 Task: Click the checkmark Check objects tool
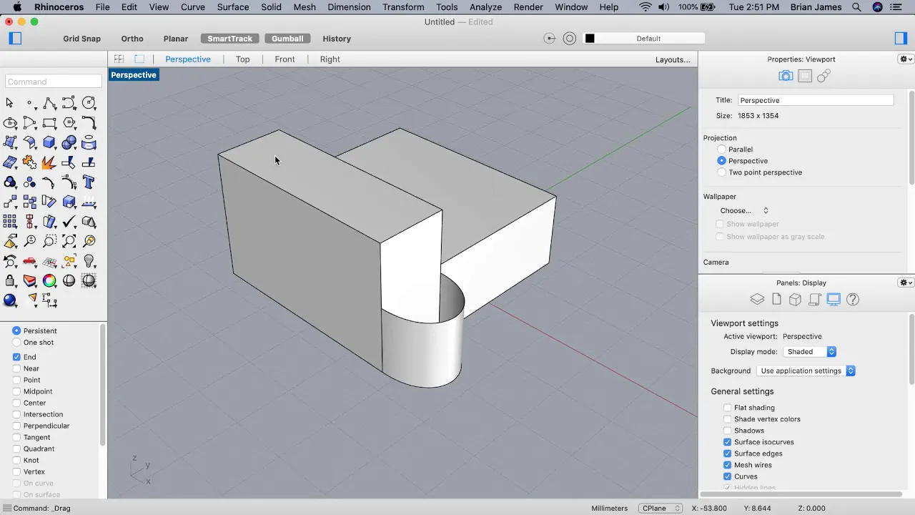(69, 222)
